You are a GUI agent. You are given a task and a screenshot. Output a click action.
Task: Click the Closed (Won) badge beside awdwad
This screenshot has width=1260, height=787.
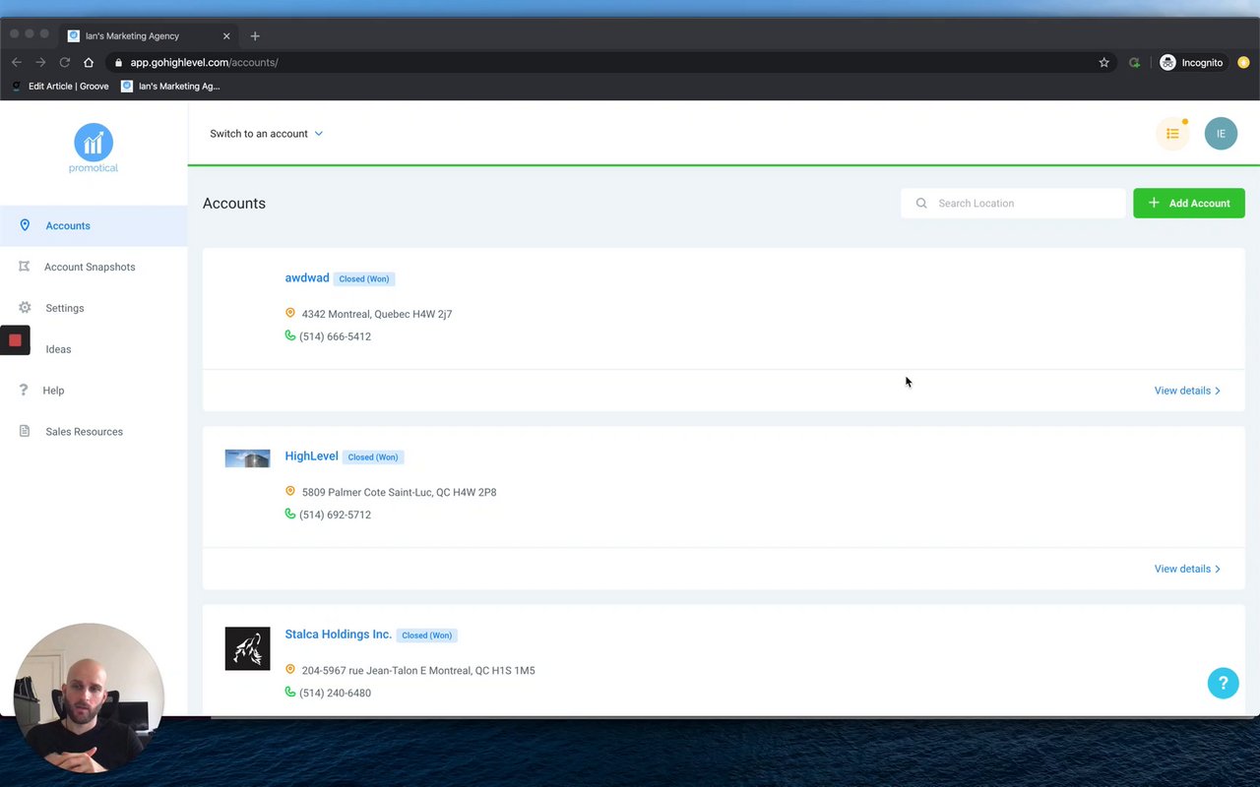(x=364, y=278)
